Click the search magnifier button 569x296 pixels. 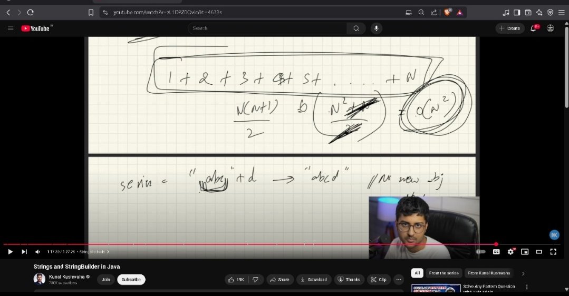pyautogui.click(x=356, y=28)
